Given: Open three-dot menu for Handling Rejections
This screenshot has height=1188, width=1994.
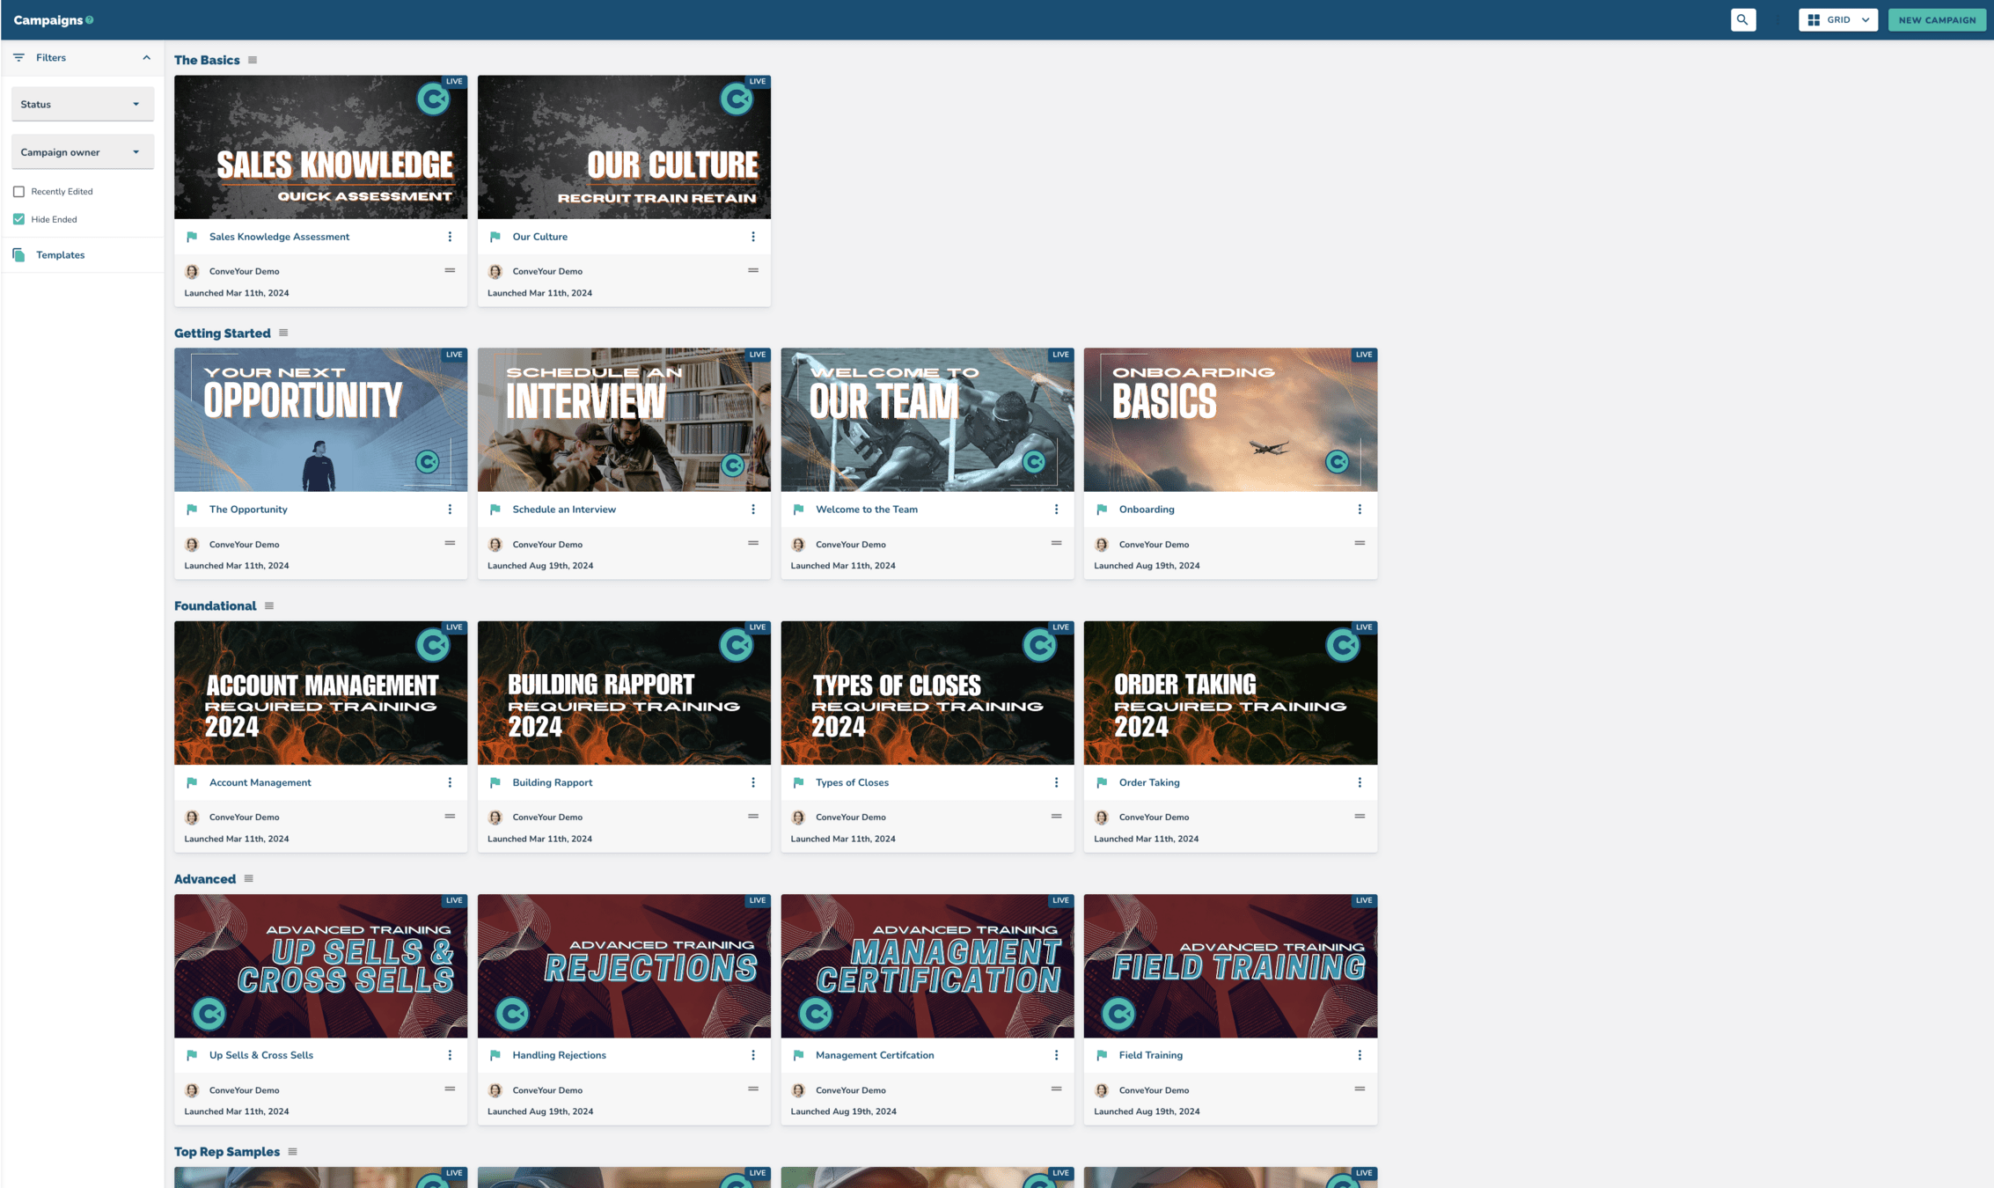Looking at the screenshot, I should tap(752, 1055).
